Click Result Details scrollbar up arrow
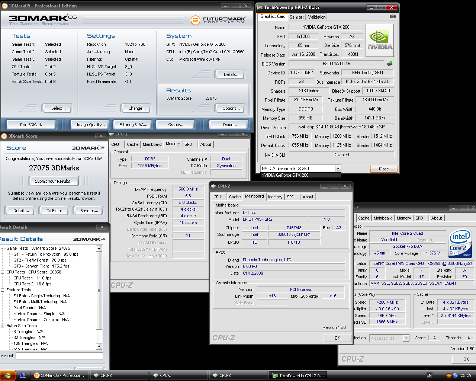 [x=99, y=248]
